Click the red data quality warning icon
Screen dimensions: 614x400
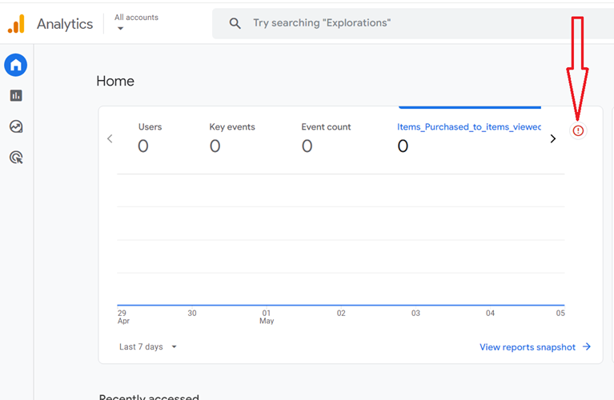(578, 130)
